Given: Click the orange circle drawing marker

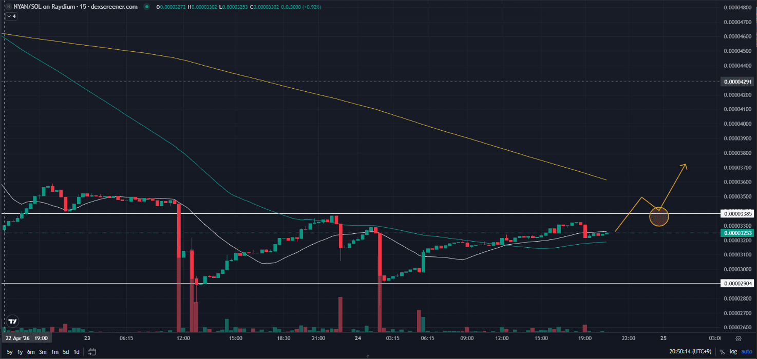Looking at the screenshot, I should (x=659, y=217).
